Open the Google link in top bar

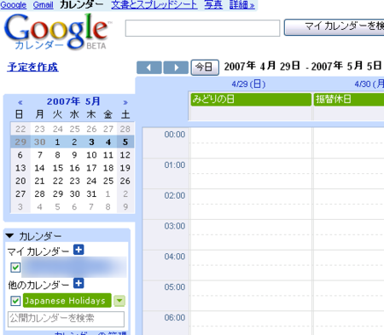pos(14,5)
